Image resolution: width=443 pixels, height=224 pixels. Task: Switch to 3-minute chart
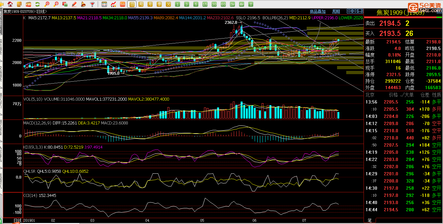coord(187,4)
